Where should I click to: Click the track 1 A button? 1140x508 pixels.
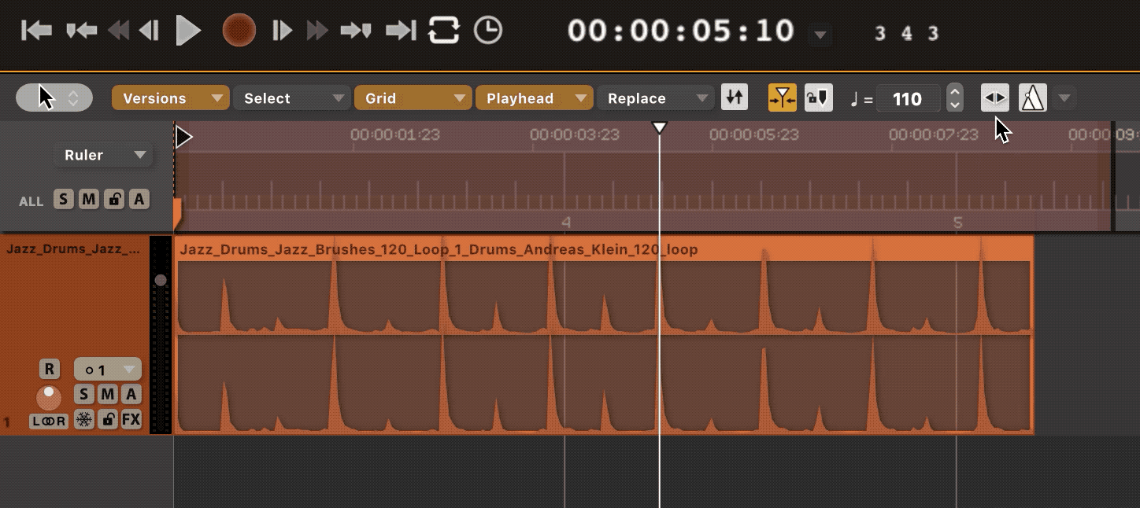(131, 394)
